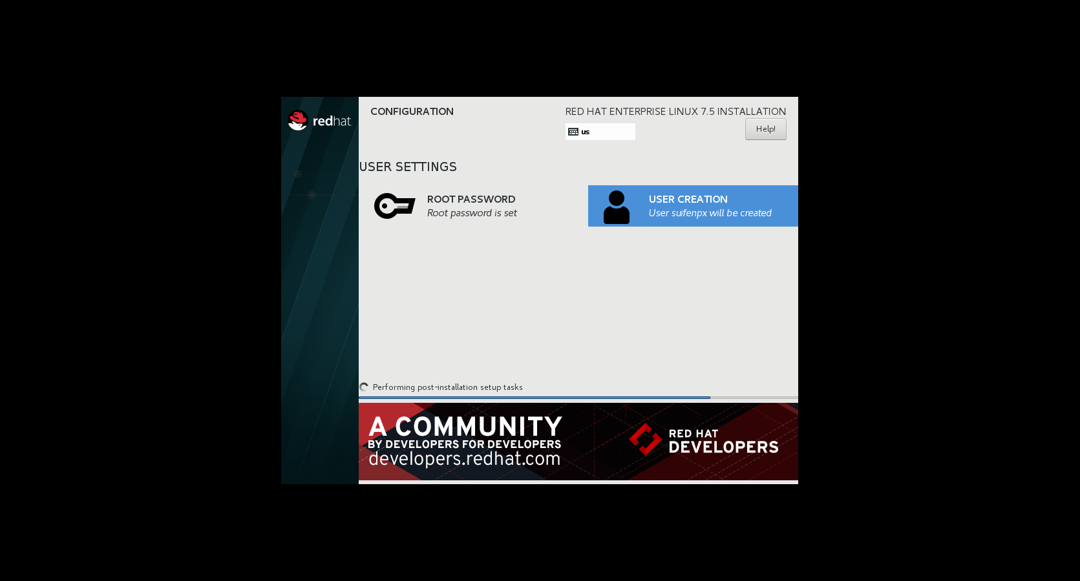The height and width of the screenshot is (581, 1080).
Task: Click the Red Hat Developers logo icon
Action: point(645,440)
